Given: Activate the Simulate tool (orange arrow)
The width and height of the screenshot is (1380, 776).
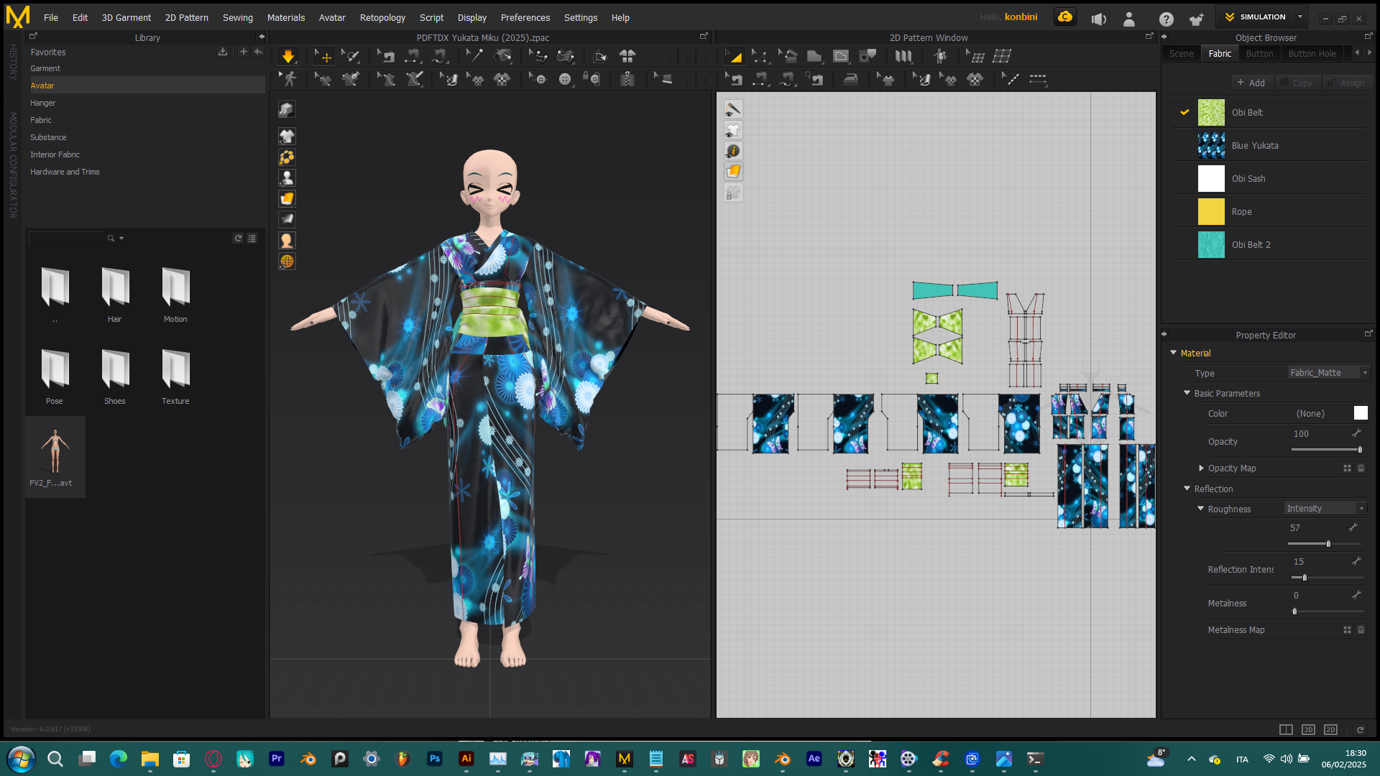Looking at the screenshot, I should point(287,55).
